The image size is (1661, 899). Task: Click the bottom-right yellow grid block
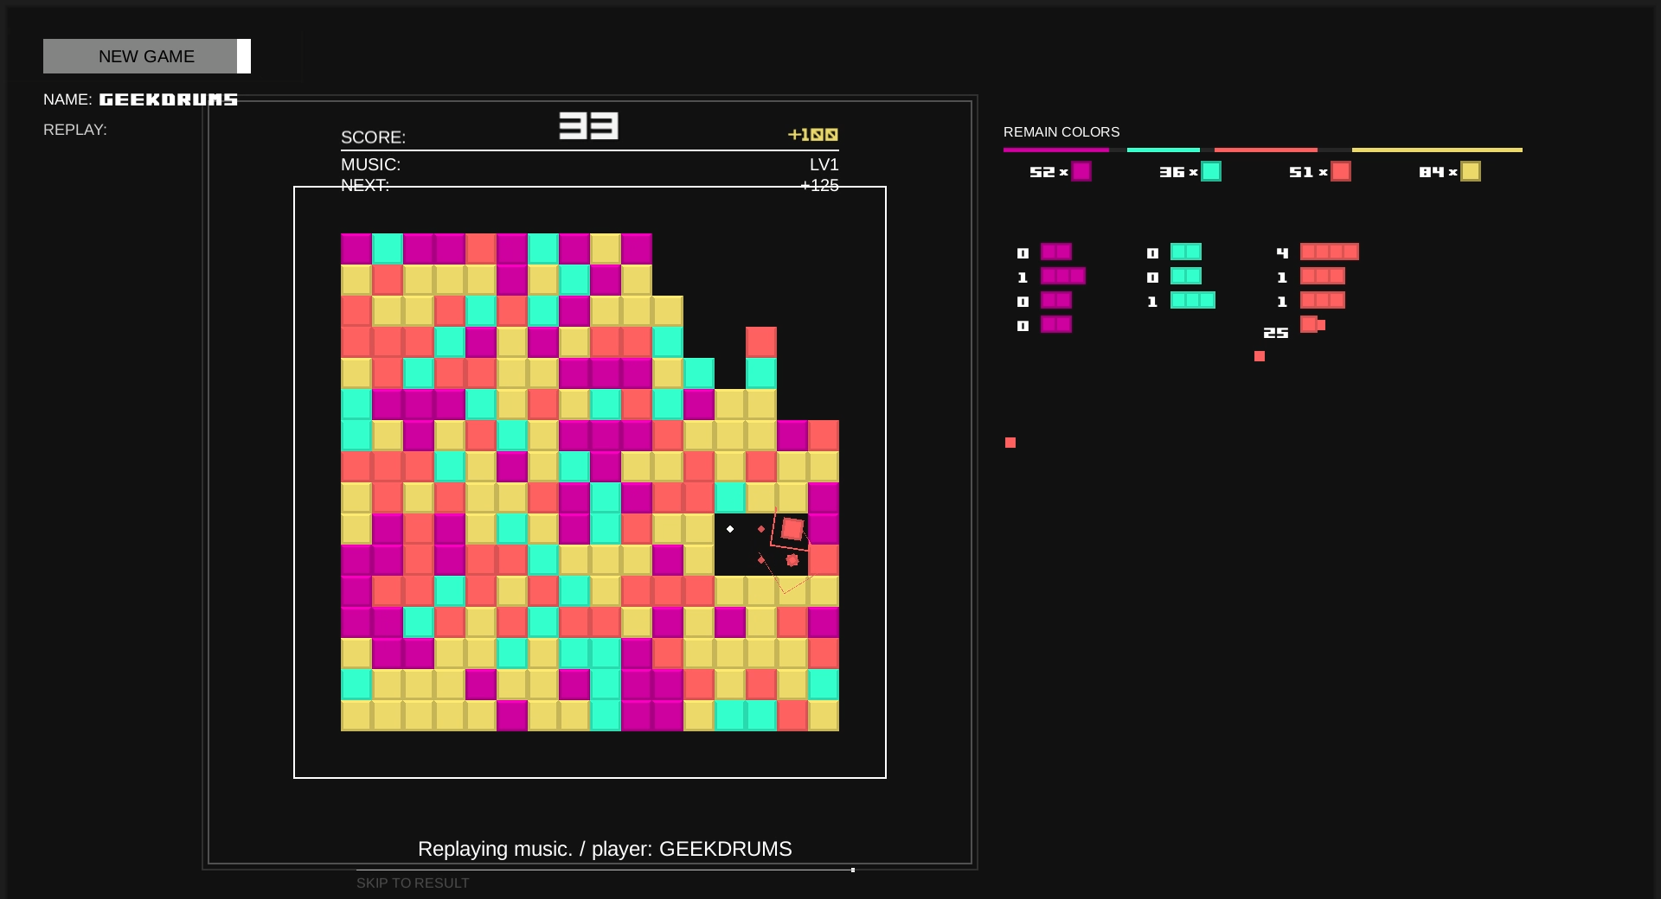coord(824,716)
